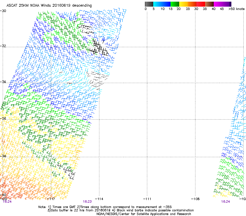Click the '-117' longitude axis label
The width and height of the screenshot is (246, 216).
(51, 199)
